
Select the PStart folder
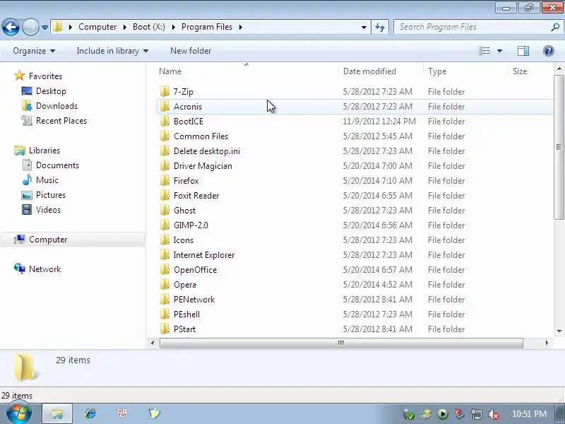(x=184, y=329)
